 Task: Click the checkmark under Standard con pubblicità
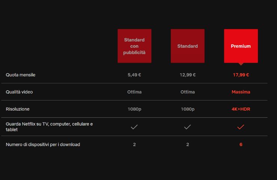click(134, 127)
